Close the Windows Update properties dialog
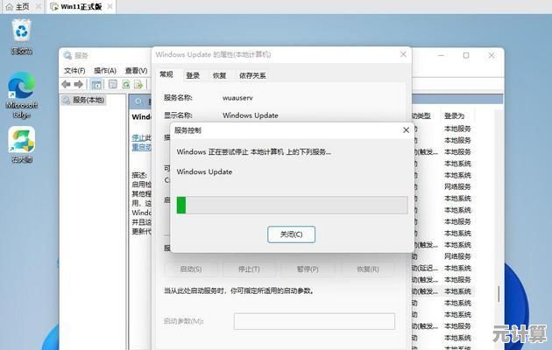This screenshot has width=552, height=350. [x=403, y=54]
